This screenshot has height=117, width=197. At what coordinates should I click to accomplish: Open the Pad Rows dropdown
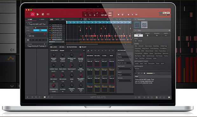pos(124,63)
